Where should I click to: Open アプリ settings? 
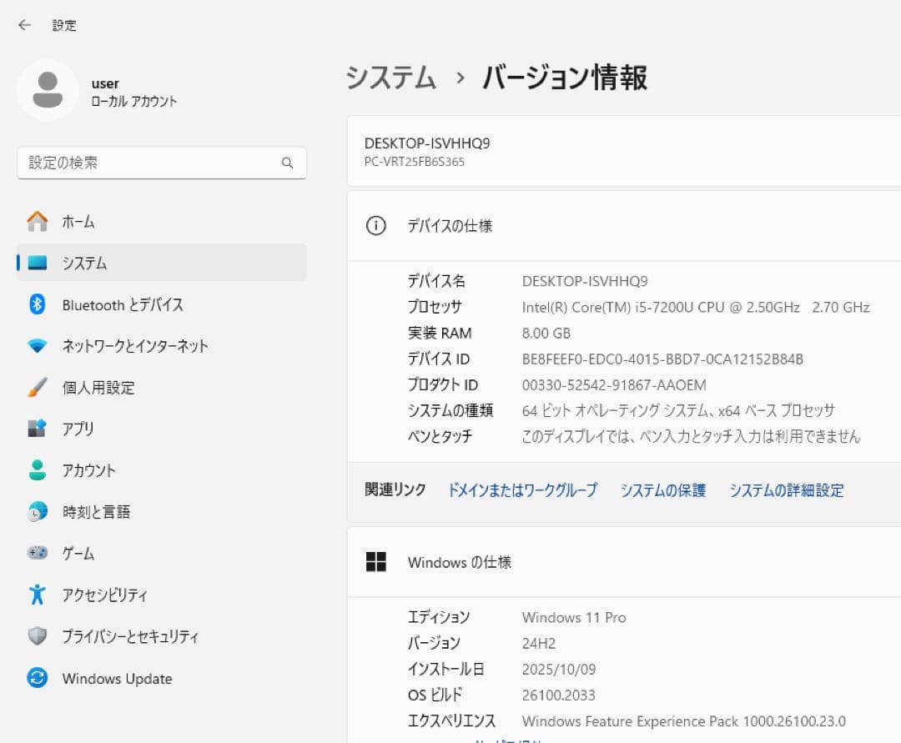pos(162,429)
